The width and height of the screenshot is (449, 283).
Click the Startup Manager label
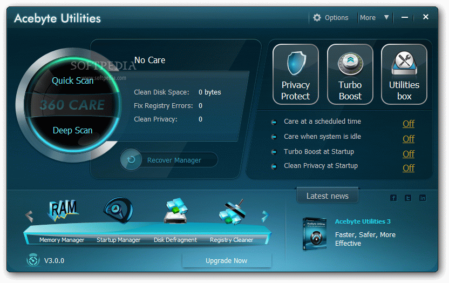118,240
